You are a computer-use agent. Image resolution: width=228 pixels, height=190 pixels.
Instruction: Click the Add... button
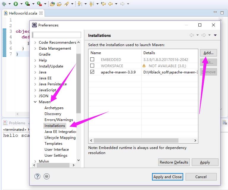pyautogui.click(x=208, y=53)
